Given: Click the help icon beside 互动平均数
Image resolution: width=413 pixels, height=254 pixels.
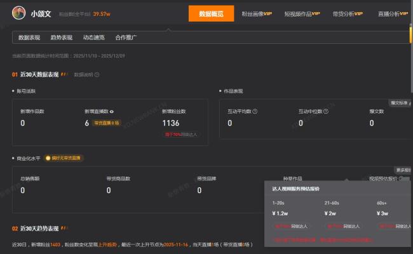Looking at the screenshot, I should 255,111.
